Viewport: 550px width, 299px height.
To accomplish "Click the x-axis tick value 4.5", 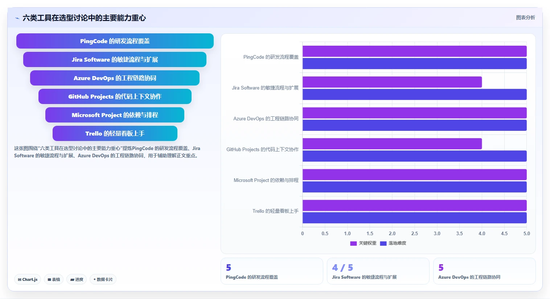I will pos(504,234).
